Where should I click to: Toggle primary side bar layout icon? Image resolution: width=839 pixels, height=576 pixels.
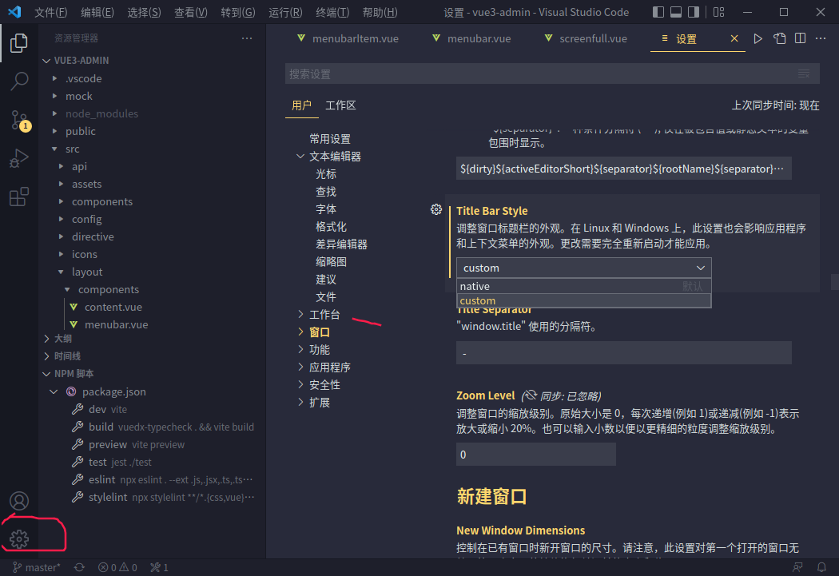658,12
